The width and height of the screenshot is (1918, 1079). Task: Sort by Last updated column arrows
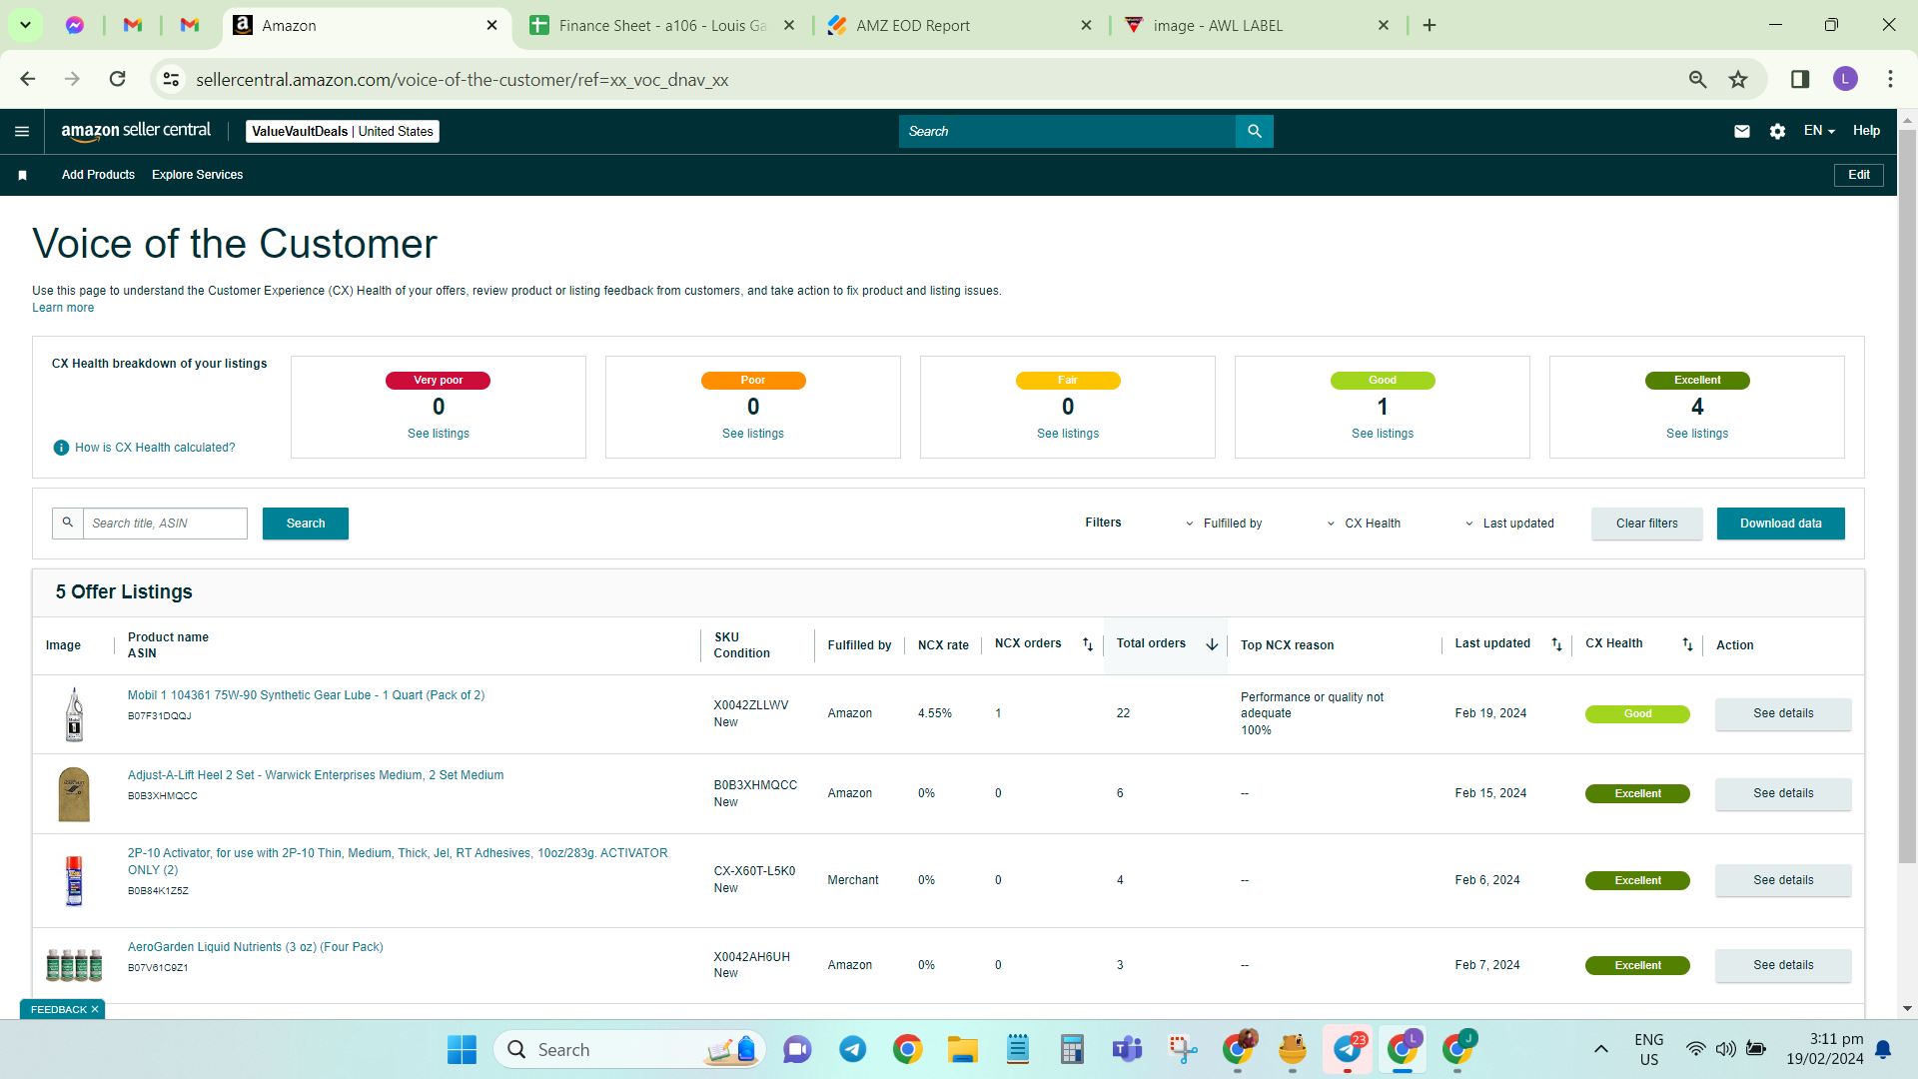click(1556, 644)
